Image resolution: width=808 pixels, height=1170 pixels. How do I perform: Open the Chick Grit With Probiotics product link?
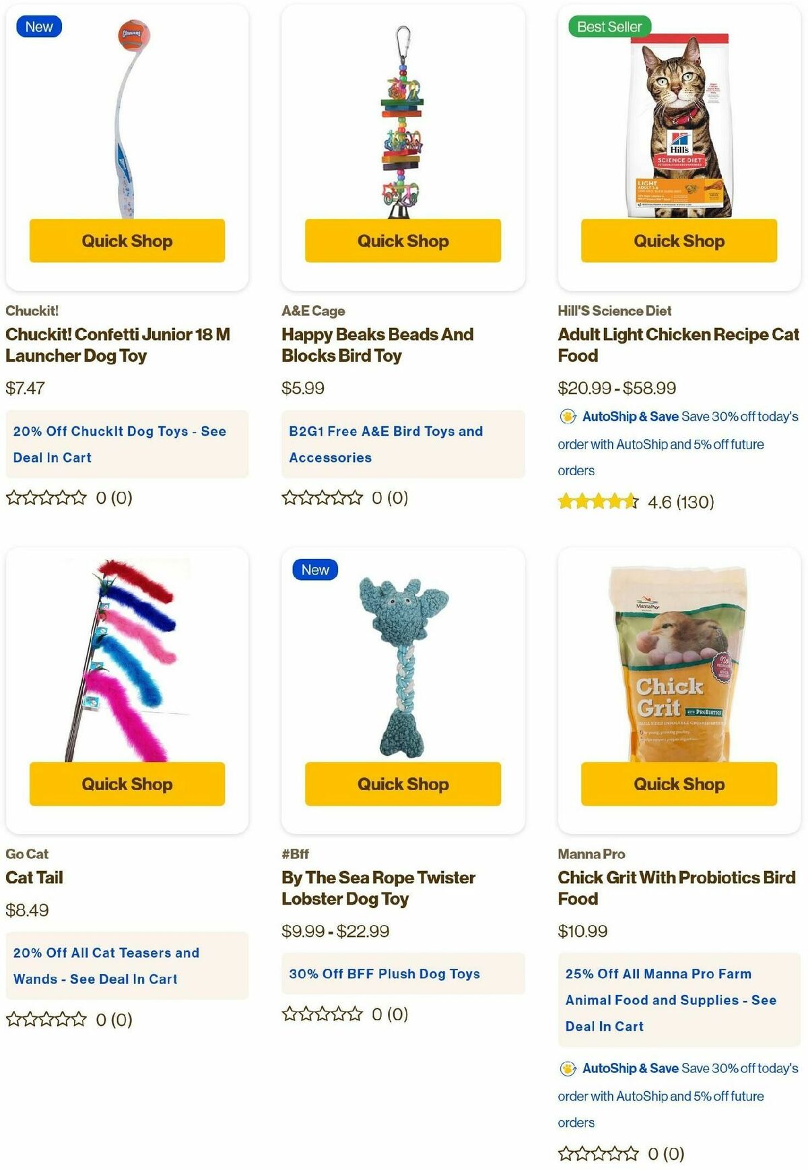677,888
